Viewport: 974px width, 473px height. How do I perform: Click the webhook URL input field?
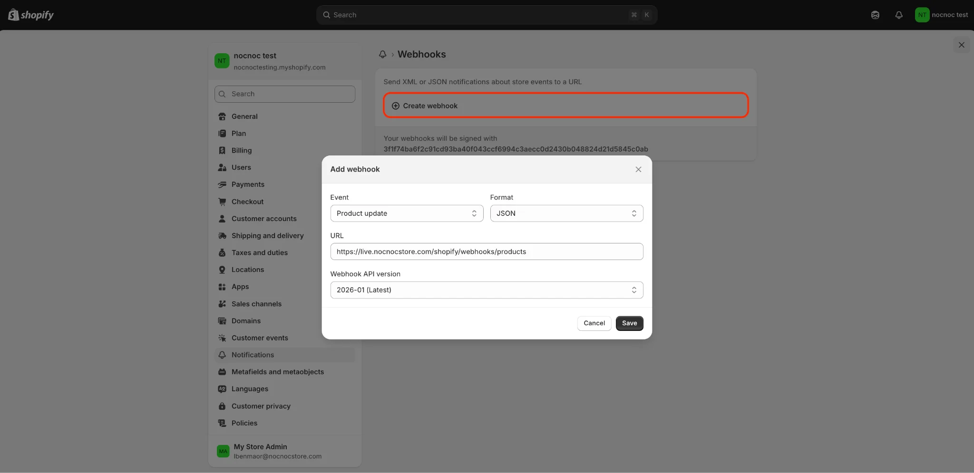[487, 251]
